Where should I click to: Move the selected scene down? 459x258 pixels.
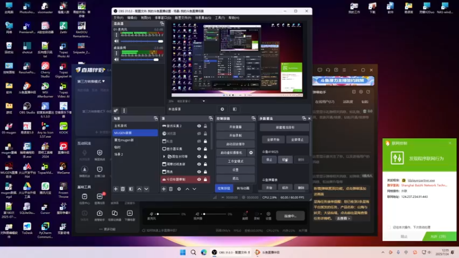pyautogui.click(x=146, y=189)
